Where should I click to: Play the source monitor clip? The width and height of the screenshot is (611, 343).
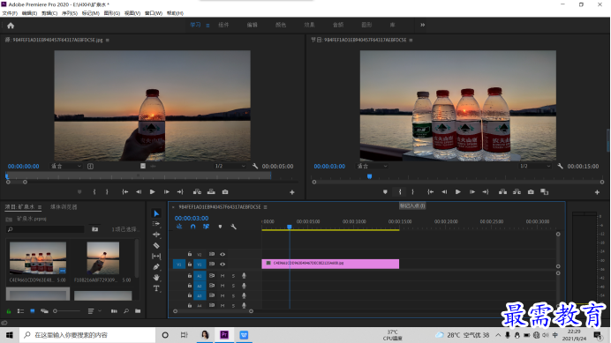(x=153, y=192)
